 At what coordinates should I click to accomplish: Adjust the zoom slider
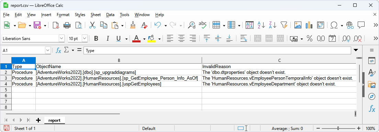(x=338, y=128)
